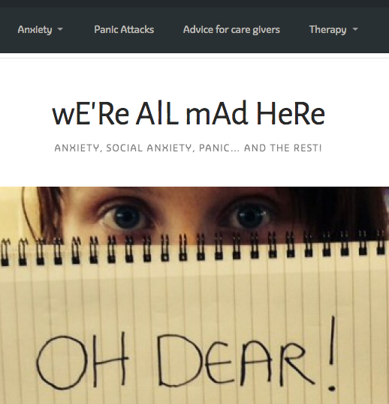Image resolution: width=389 pixels, height=404 pixels.
Task: Click the handwritten exclamation mark
Action: 332,353
